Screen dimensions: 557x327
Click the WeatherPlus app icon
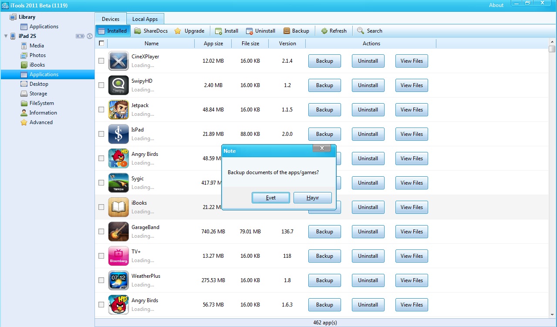point(118,280)
